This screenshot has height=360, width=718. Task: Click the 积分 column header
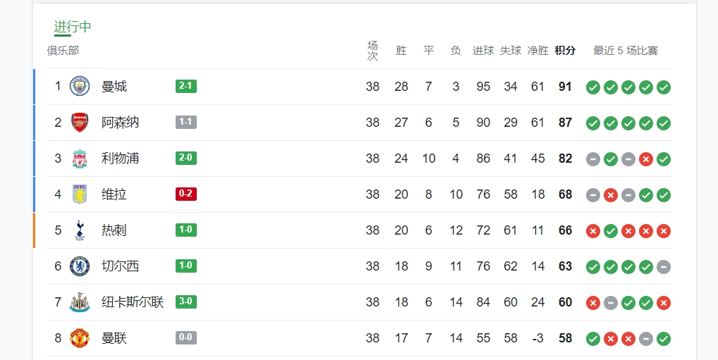(565, 51)
